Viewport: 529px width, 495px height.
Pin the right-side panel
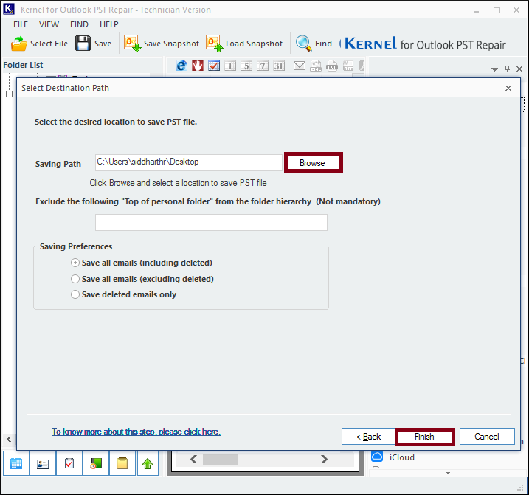(507, 69)
